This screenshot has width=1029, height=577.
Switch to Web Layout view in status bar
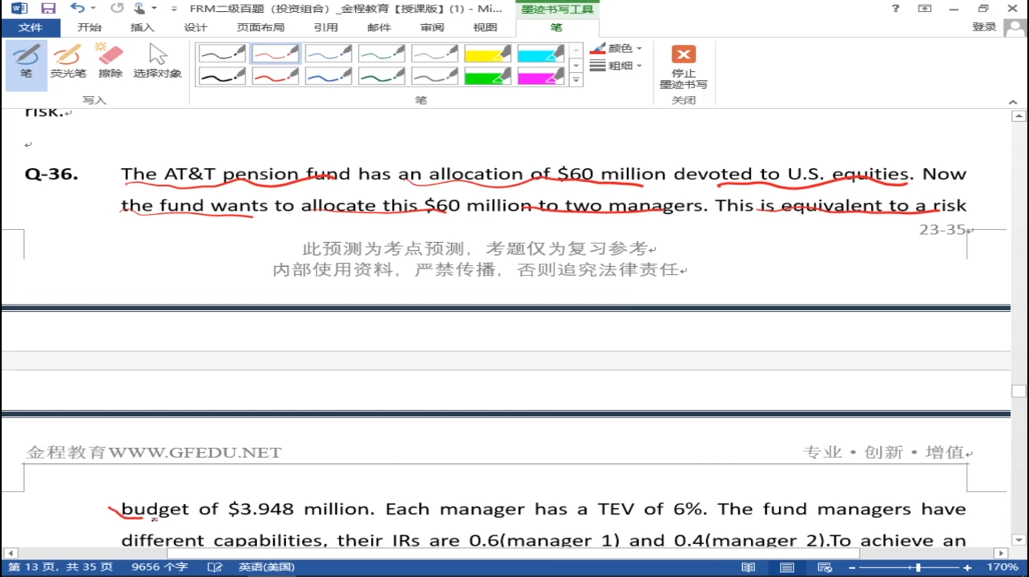(825, 567)
